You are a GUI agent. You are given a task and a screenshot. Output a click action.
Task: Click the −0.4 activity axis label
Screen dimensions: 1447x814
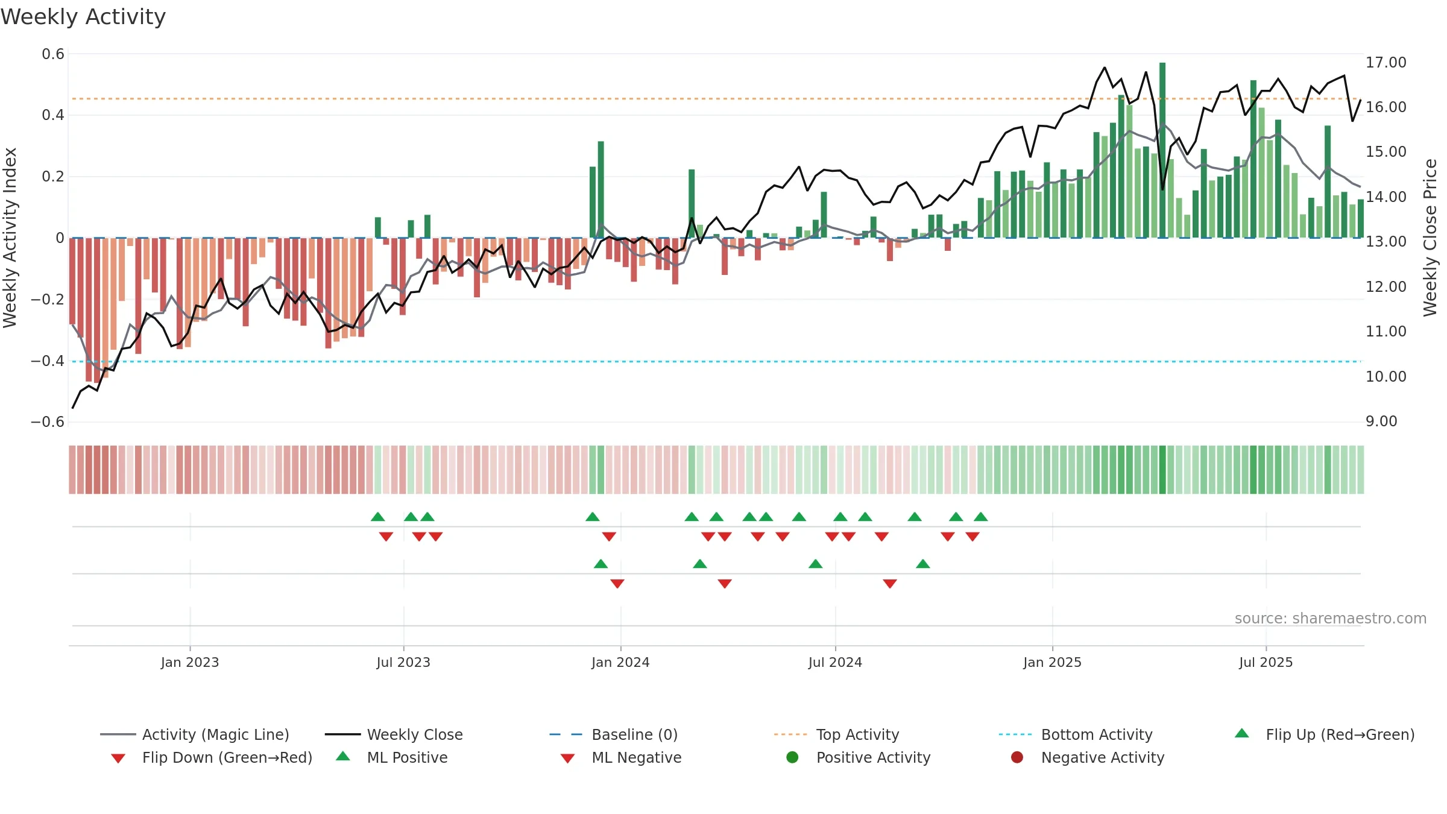(x=48, y=361)
